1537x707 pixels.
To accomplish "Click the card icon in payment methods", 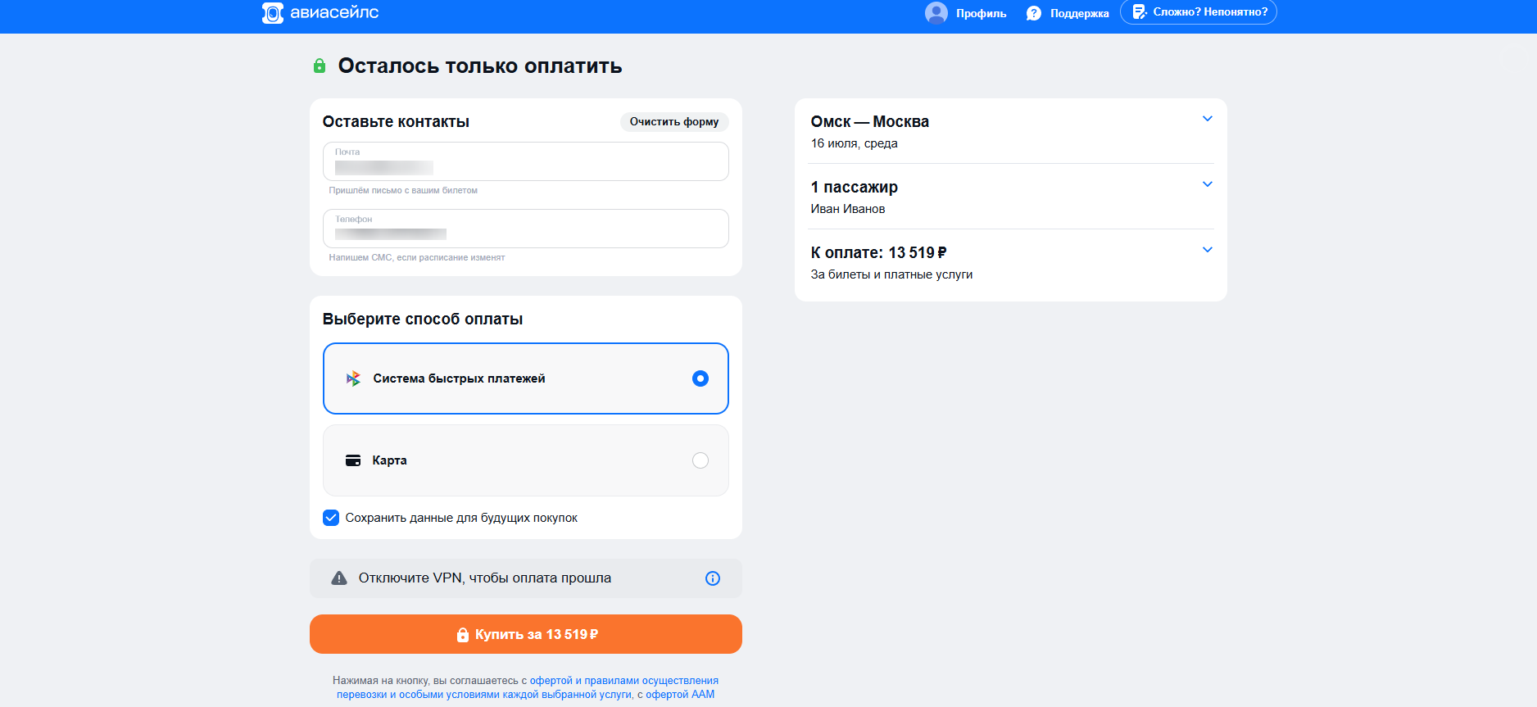I will click(x=353, y=460).
